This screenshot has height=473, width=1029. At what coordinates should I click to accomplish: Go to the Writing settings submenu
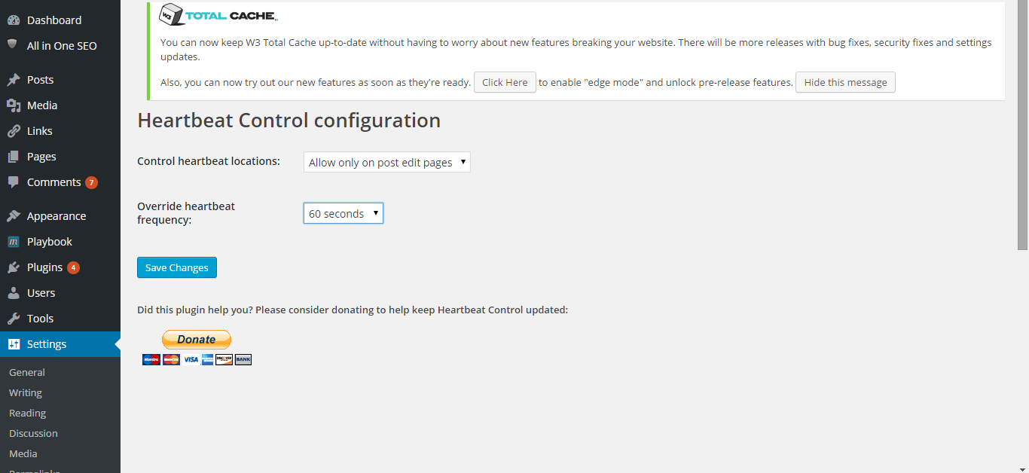pyautogui.click(x=26, y=392)
